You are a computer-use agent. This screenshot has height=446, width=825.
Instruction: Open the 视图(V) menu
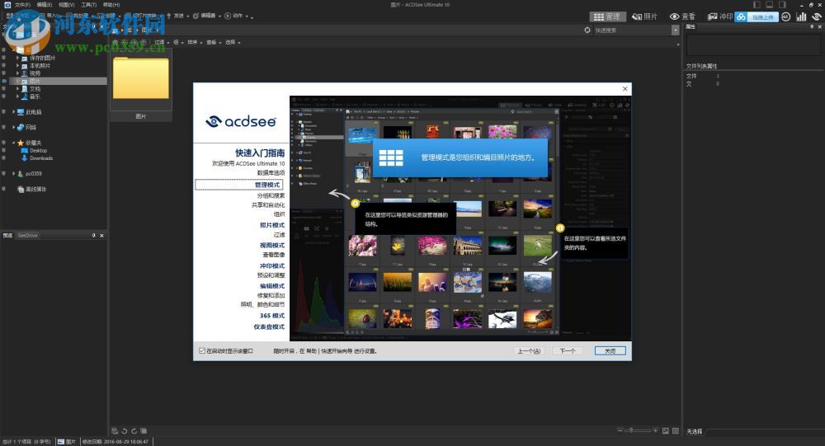66,5
